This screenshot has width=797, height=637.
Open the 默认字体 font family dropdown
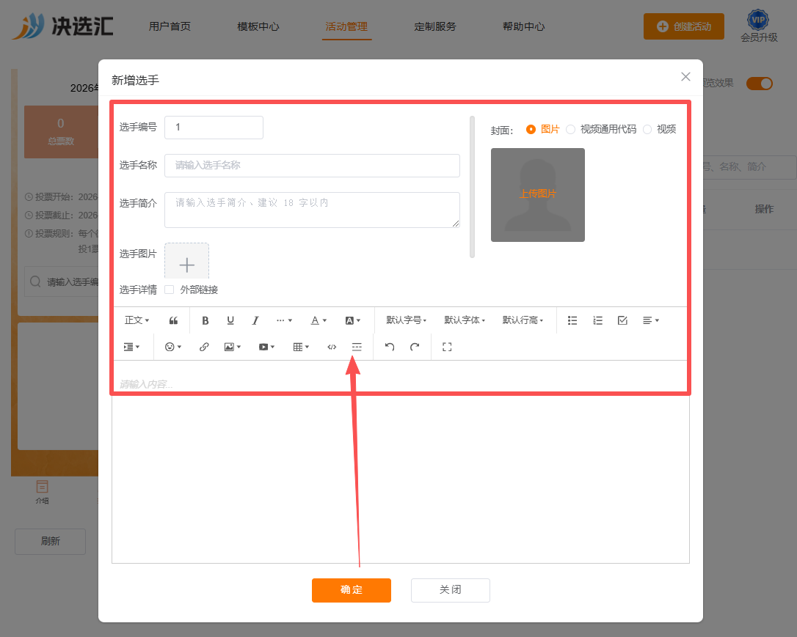pyautogui.click(x=465, y=320)
